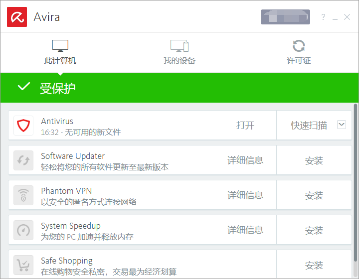Click the Software Updater arrows icon
The image size is (359, 279).
point(23,160)
